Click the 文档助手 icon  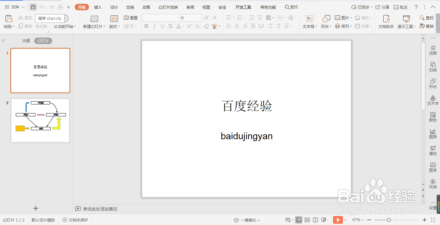tap(386, 19)
